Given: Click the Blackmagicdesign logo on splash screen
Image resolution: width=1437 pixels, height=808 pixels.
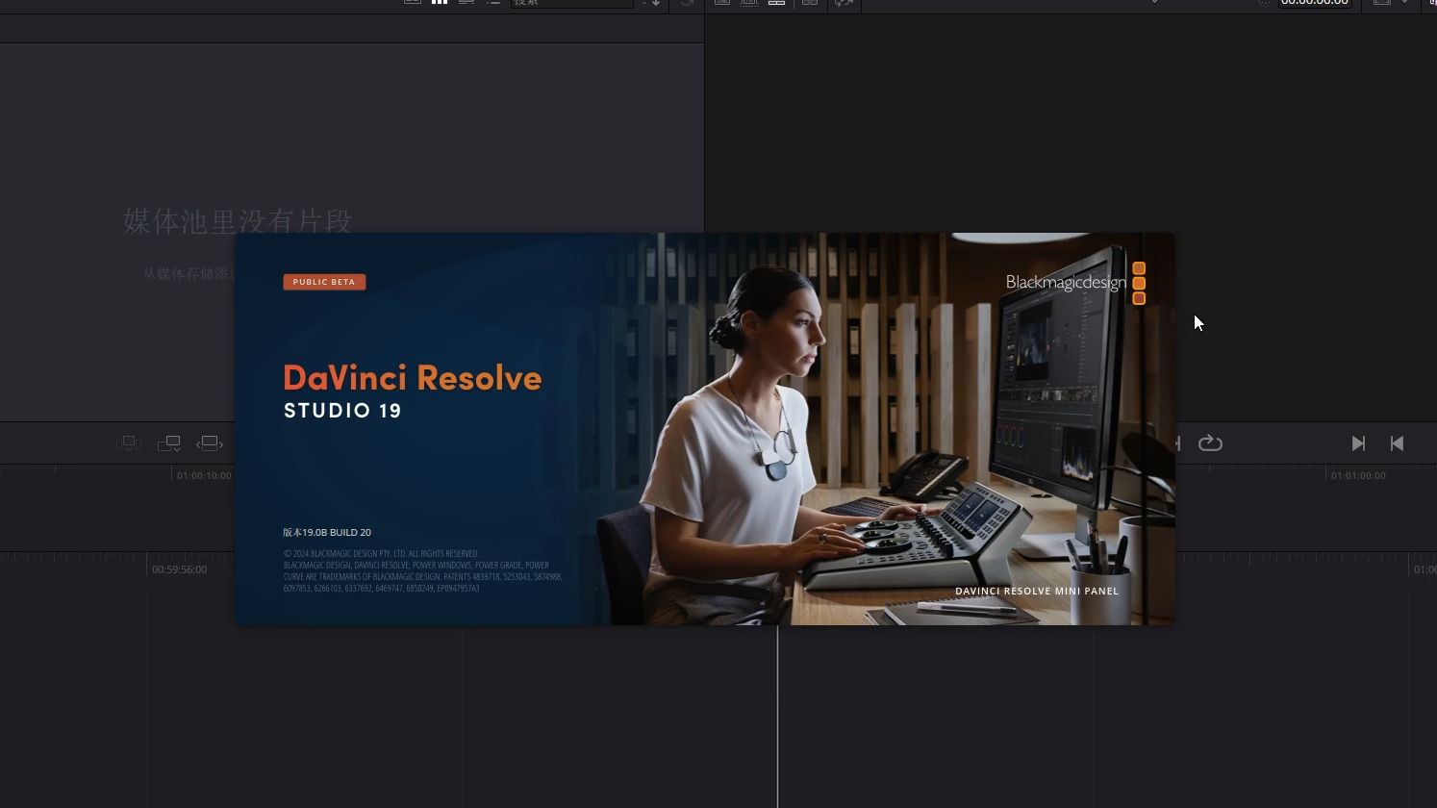Looking at the screenshot, I should (x=1075, y=283).
